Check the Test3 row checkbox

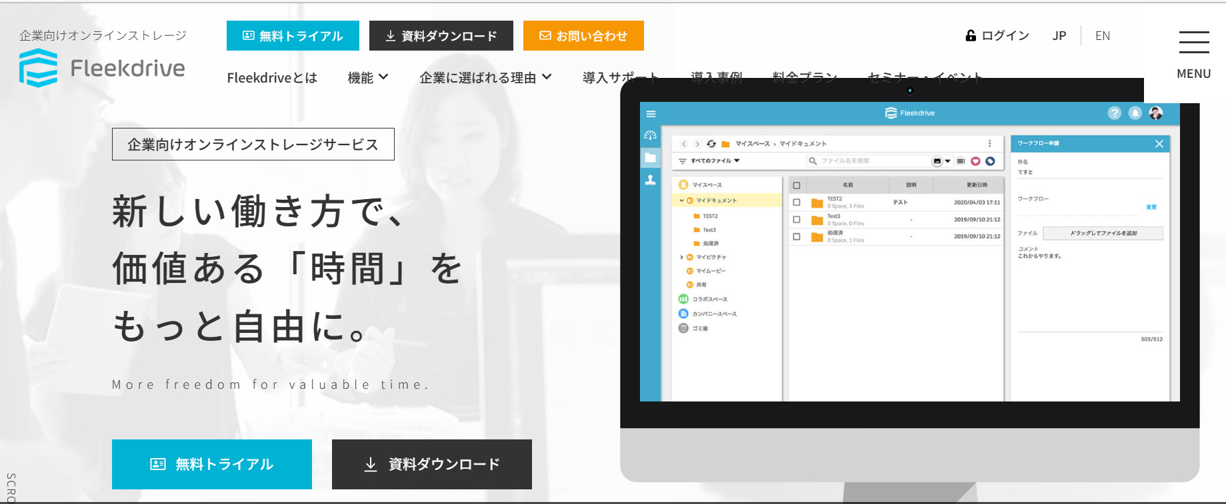pyautogui.click(x=797, y=219)
